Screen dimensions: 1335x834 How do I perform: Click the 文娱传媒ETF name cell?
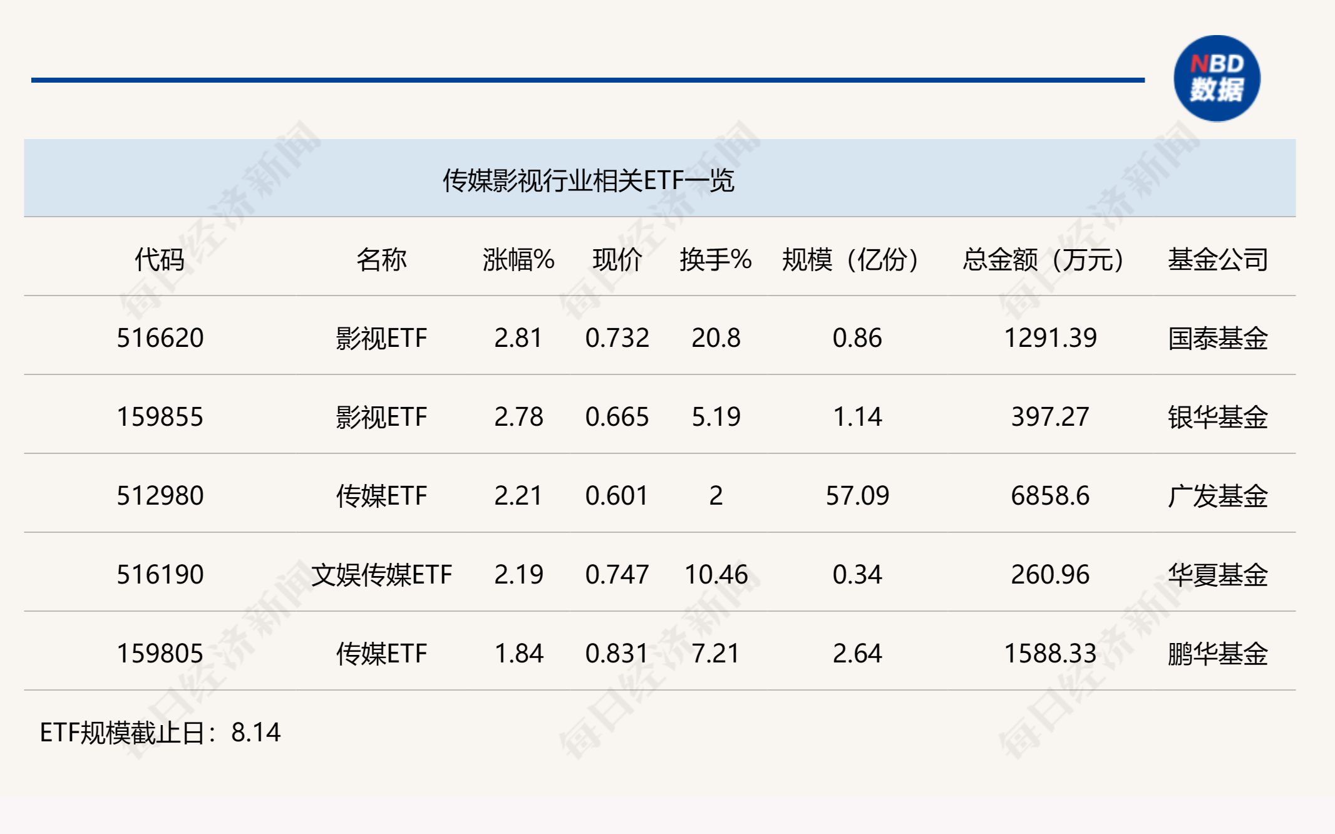381,575
